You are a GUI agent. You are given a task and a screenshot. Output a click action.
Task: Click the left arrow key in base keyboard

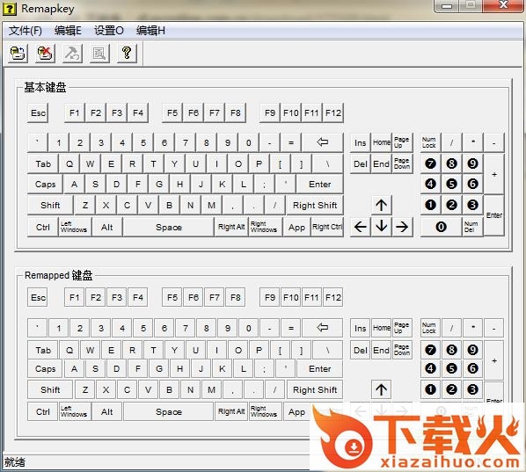(x=361, y=227)
